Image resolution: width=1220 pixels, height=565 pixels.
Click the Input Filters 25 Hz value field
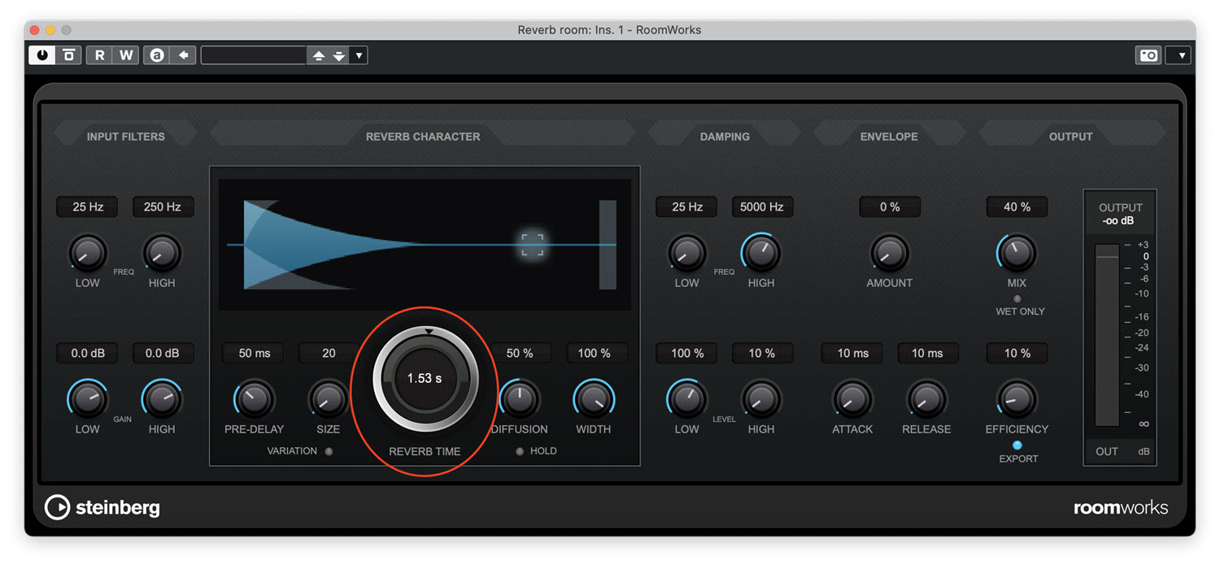[87, 206]
